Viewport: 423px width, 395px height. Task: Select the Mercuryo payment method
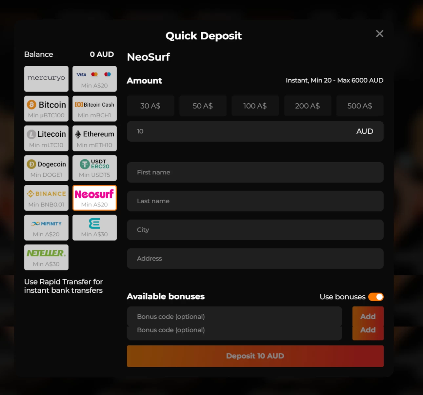click(46, 79)
